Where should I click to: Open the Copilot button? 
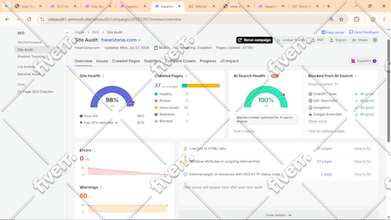(x=364, y=61)
